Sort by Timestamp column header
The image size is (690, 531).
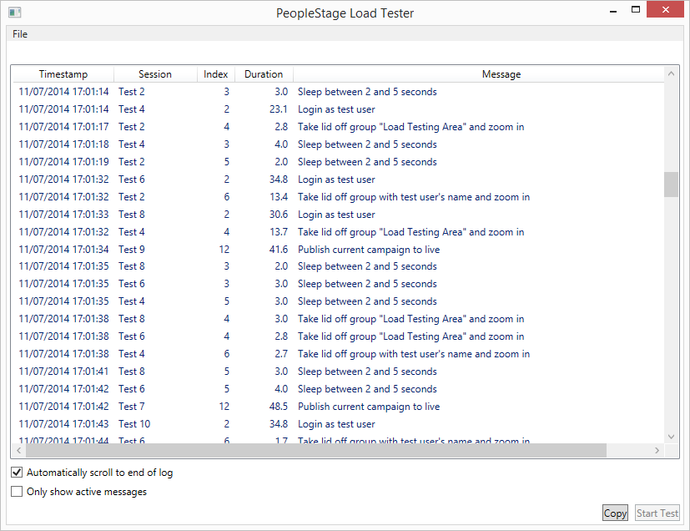click(x=63, y=74)
